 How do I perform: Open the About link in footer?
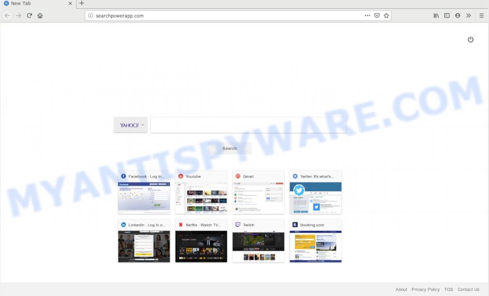pyautogui.click(x=401, y=289)
